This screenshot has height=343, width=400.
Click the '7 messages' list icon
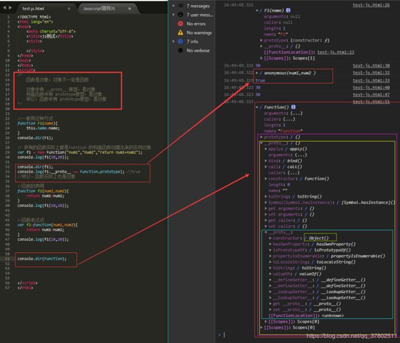tap(180, 6)
